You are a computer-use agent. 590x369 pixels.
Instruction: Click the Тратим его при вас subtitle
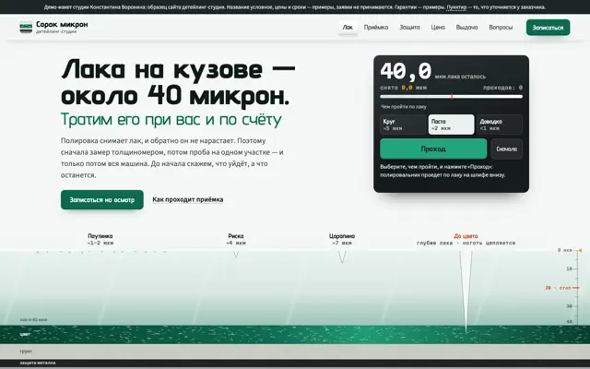click(171, 119)
